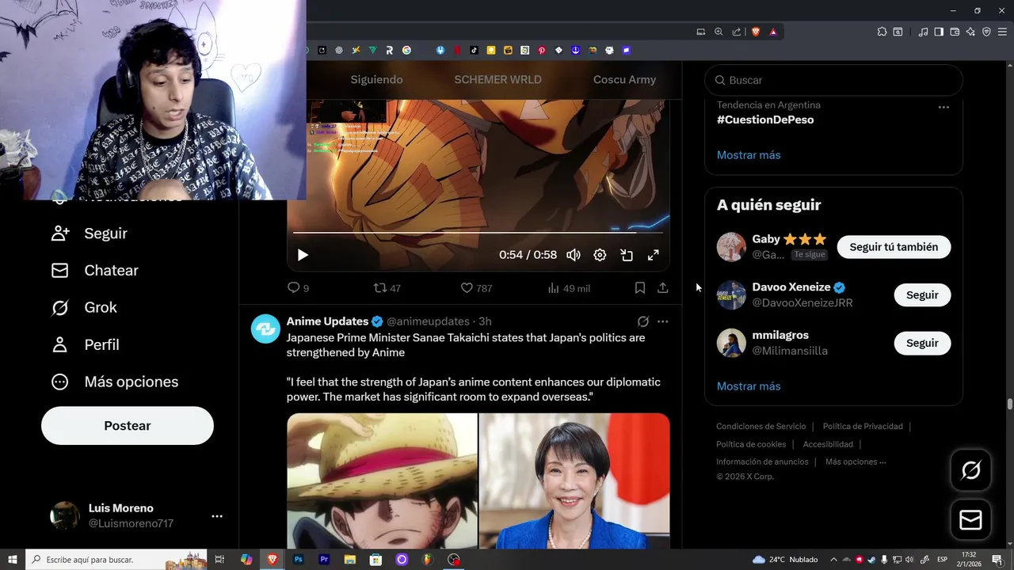Share the video tweet
Viewport: 1014px width, 570px height.
(x=663, y=288)
